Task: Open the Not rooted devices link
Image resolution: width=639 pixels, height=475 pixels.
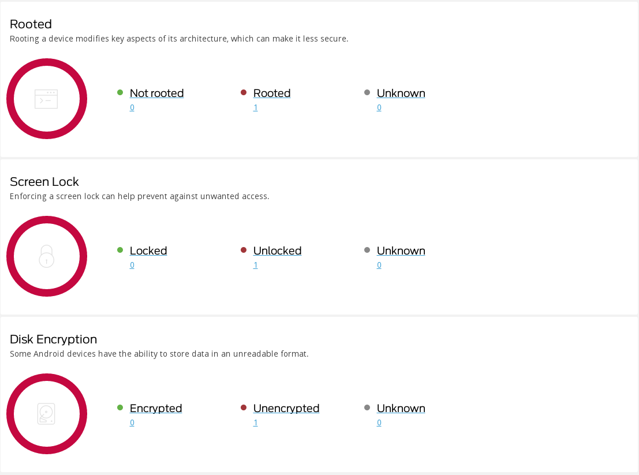Action: point(156,93)
